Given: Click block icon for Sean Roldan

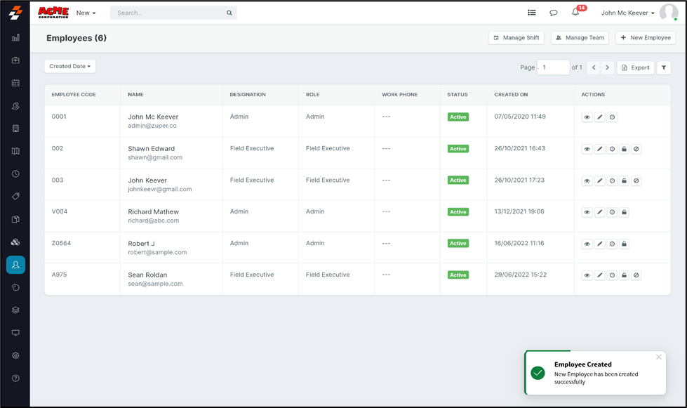Looking at the screenshot, I should 636,275.
